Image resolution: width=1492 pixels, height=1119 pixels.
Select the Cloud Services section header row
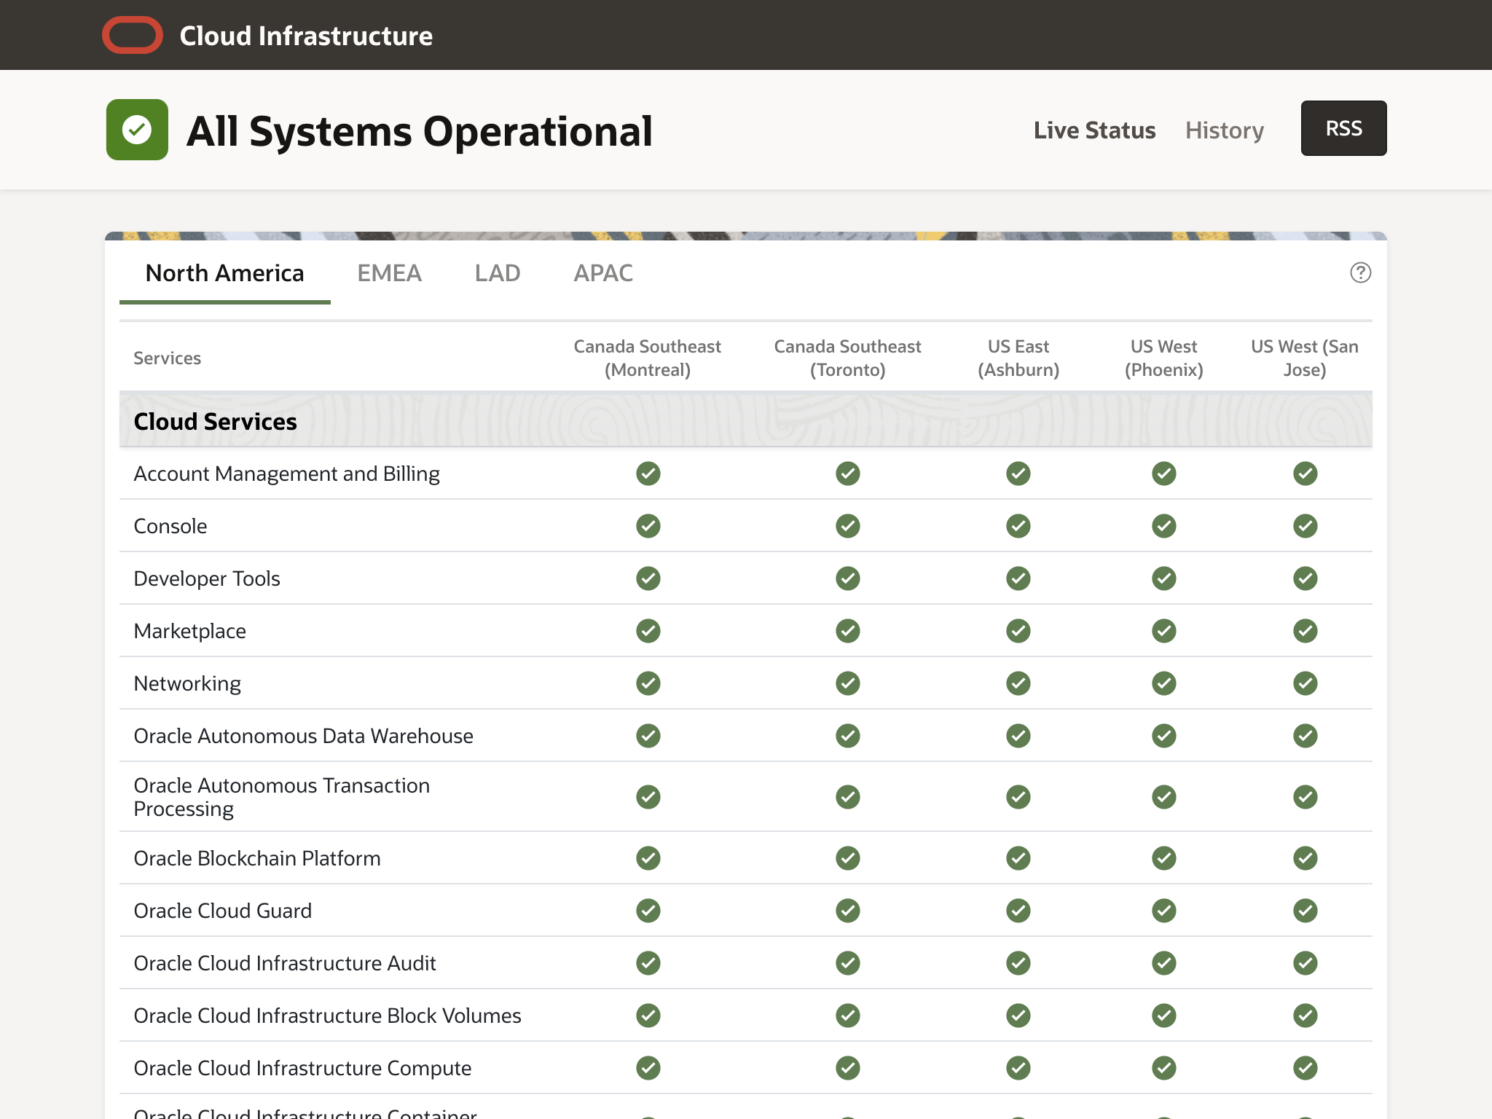tap(214, 421)
